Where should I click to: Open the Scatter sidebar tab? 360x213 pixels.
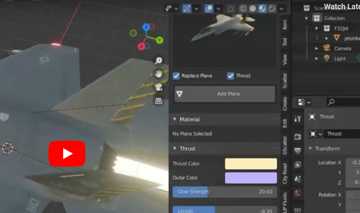coord(285,81)
